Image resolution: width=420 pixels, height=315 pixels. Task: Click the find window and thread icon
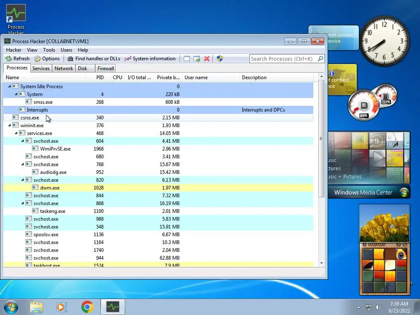pyautogui.click(x=197, y=59)
